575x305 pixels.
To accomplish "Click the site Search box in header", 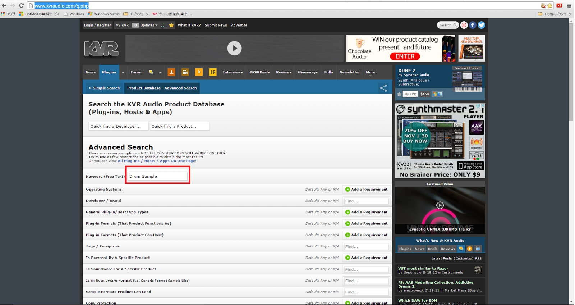I will 448,25.
